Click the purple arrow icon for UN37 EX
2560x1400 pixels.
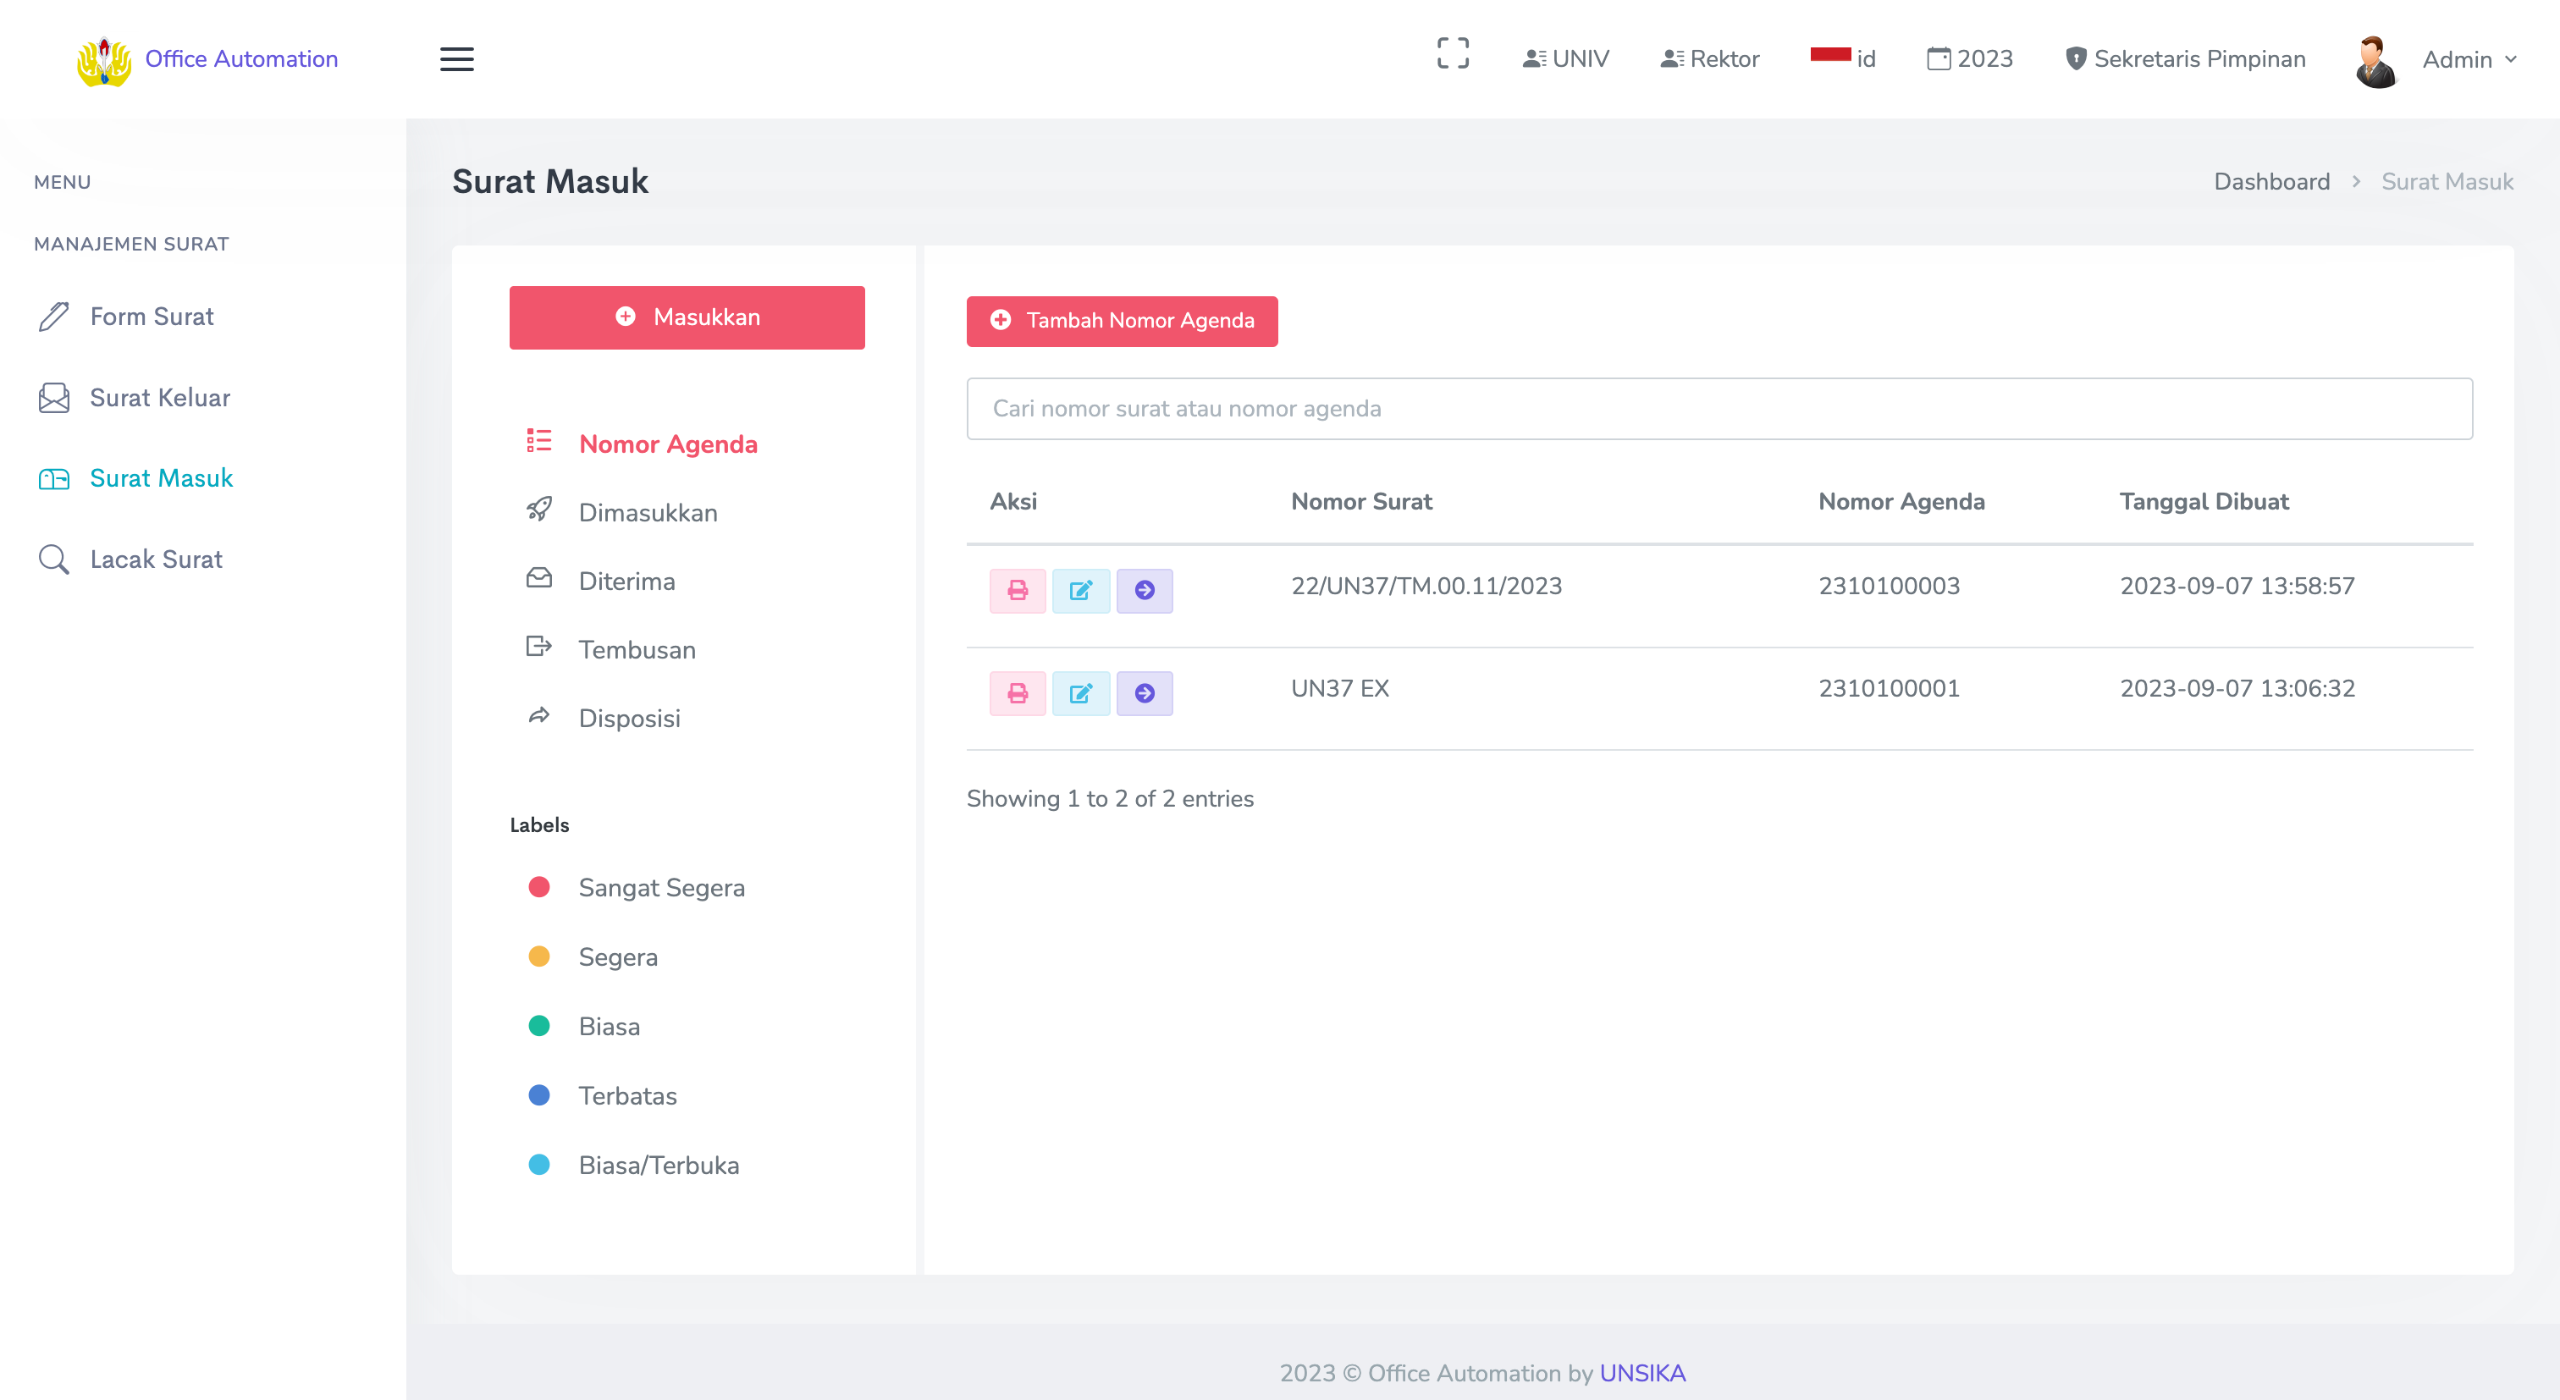coord(1144,693)
